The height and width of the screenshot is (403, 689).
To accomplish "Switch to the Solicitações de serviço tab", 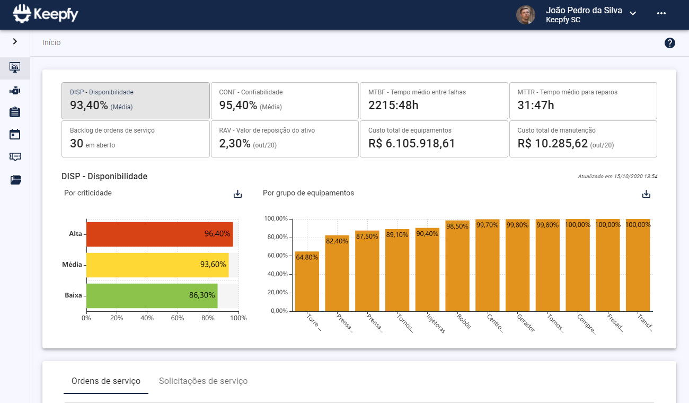I will tap(203, 381).
